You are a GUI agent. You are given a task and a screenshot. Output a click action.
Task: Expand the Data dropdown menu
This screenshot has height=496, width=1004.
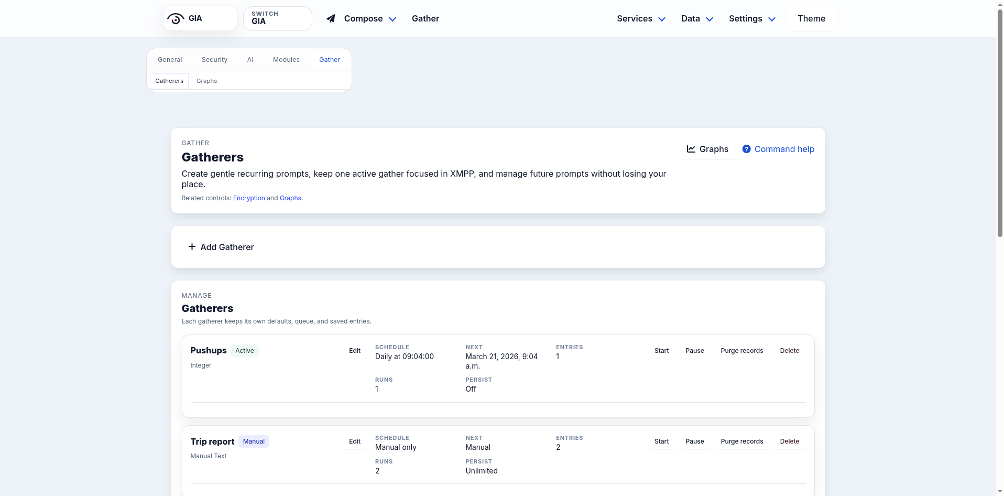696,19
